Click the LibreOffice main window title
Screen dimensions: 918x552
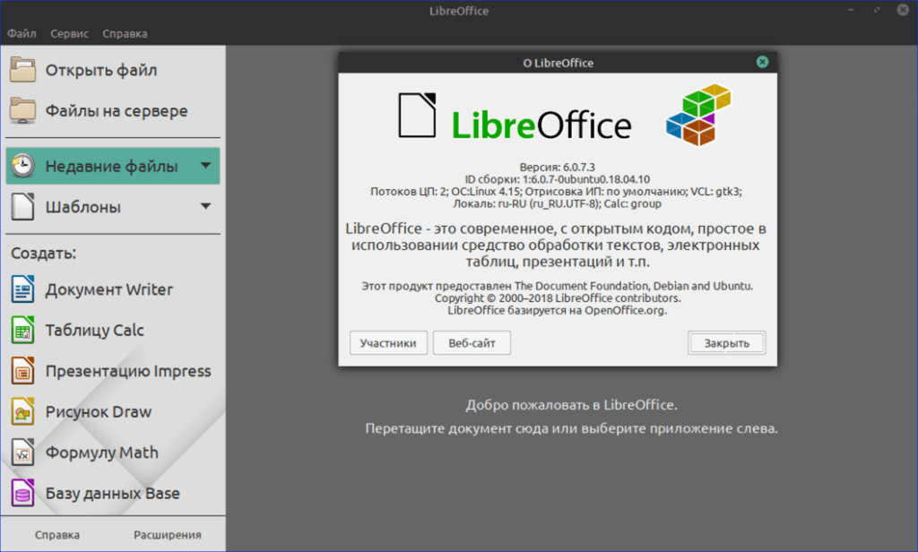(x=459, y=11)
